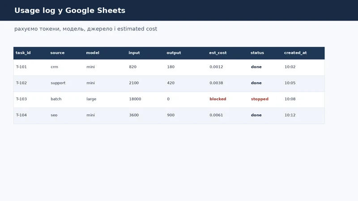Viewport: 358px width, 201px height.
Task: Click the created_at time 10:02
Action: click(x=290, y=67)
